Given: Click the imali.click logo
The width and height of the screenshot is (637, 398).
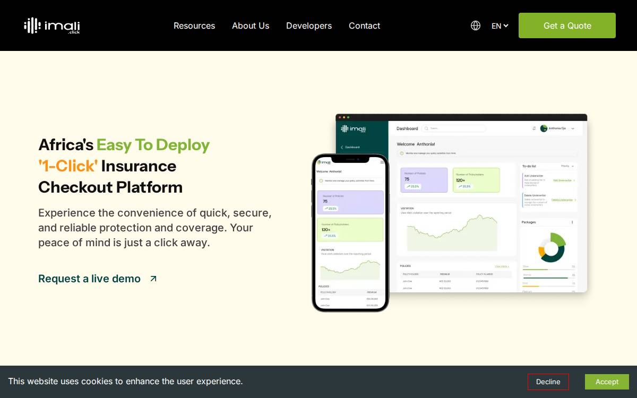Looking at the screenshot, I should point(52,25).
